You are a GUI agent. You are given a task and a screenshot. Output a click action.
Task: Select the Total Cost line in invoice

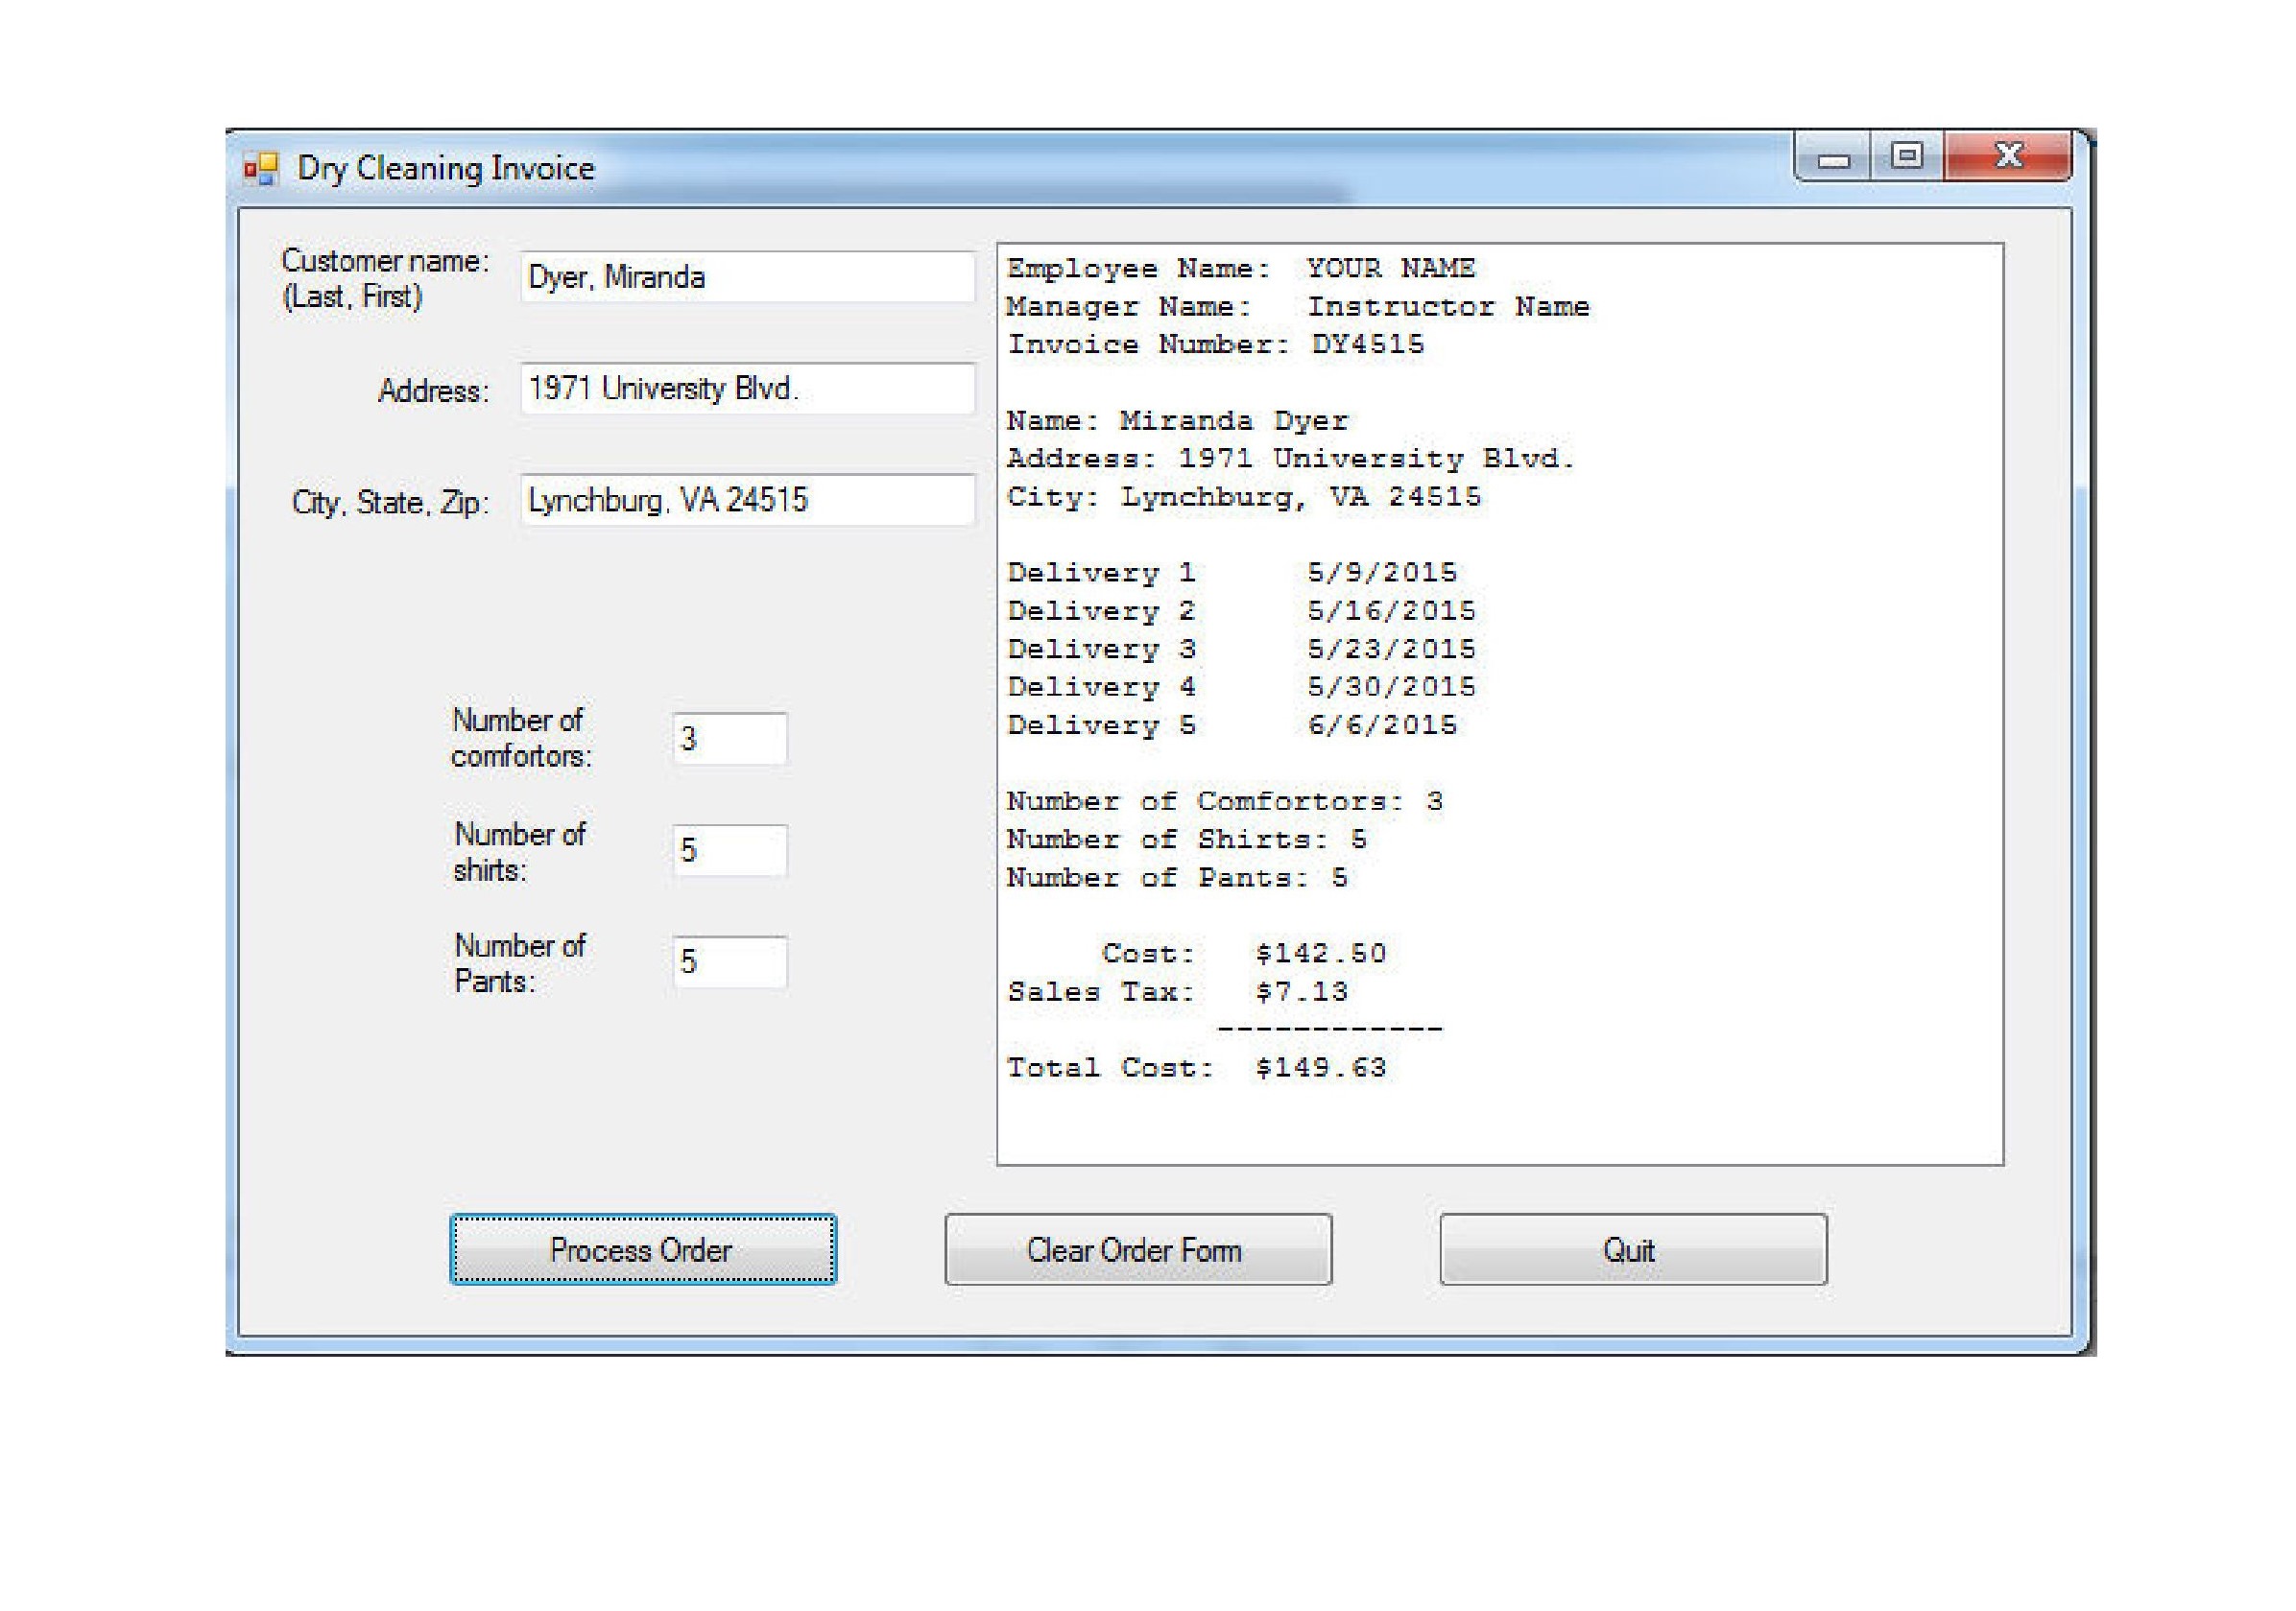pos(1195,1068)
